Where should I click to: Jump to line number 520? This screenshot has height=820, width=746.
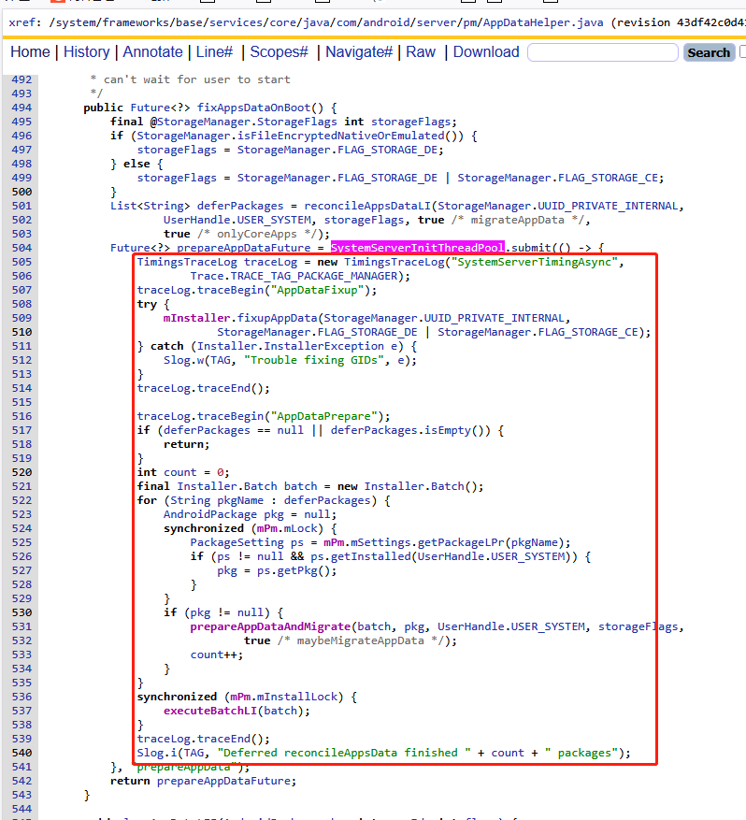pyautogui.click(x=22, y=472)
